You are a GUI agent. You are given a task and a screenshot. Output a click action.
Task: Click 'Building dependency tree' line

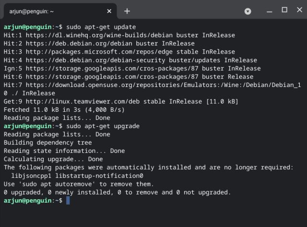47,143
